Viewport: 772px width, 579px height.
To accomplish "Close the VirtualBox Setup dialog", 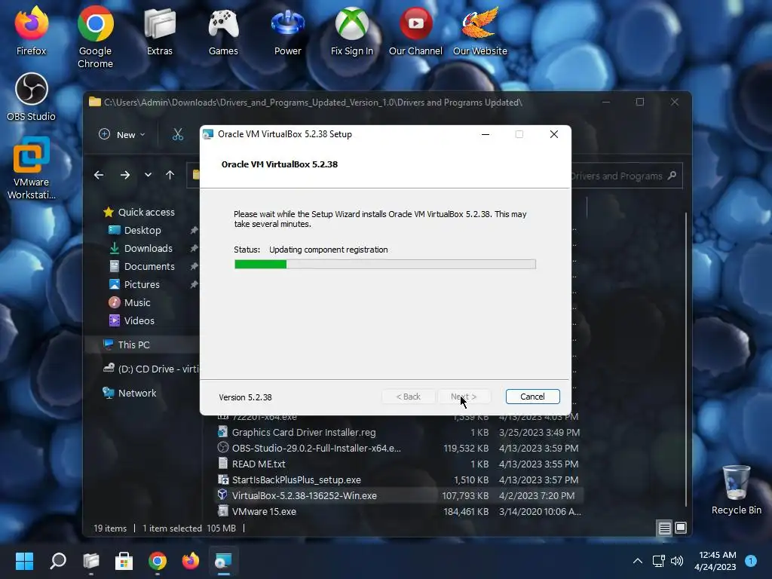I will coord(554,134).
